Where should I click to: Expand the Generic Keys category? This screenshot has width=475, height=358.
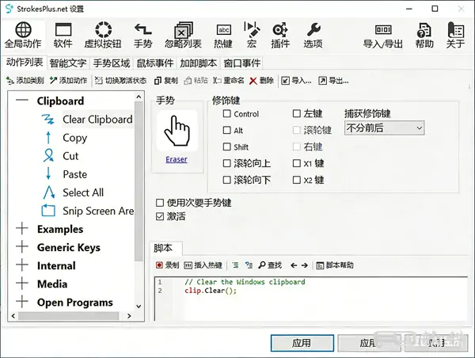point(21,247)
